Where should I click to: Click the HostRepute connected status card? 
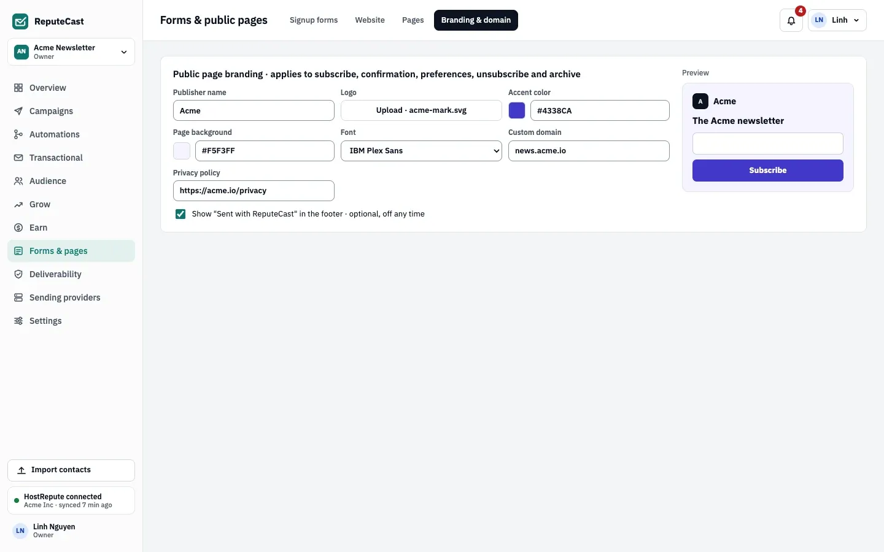(71, 500)
